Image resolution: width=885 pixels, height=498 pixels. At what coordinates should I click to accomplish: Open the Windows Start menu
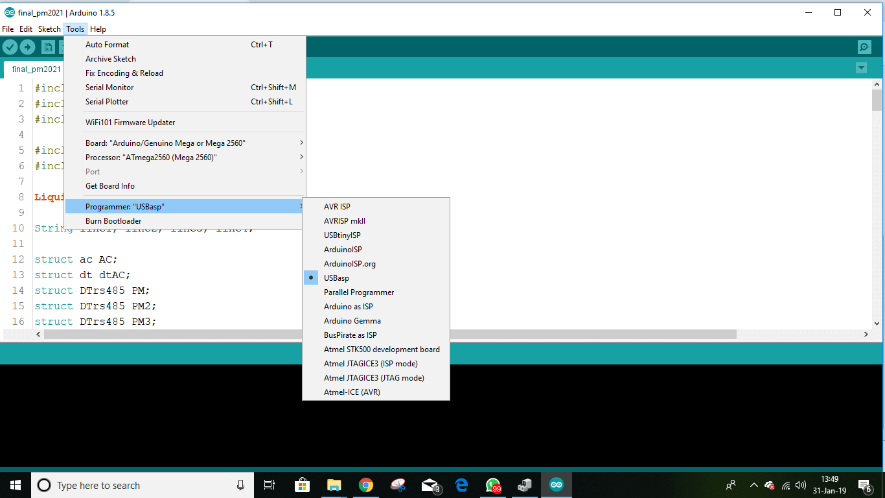[16, 485]
